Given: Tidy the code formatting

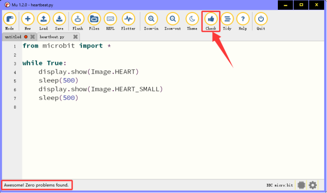Looking at the screenshot, I should pyautogui.click(x=227, y=21).
